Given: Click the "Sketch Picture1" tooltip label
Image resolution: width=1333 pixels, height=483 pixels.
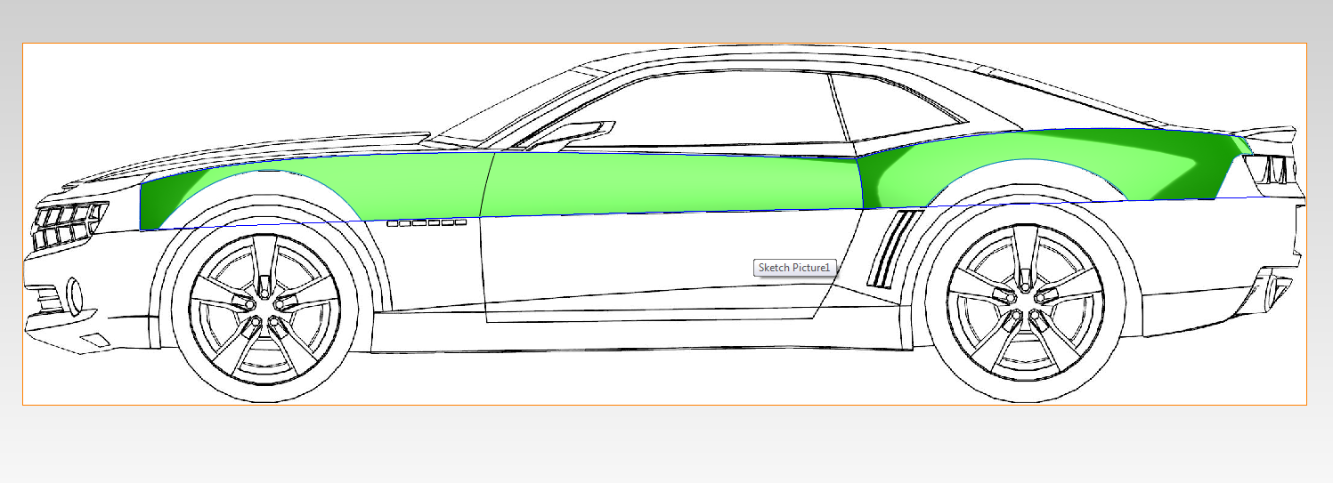Looking at the screenshot, I should [794, 268].
